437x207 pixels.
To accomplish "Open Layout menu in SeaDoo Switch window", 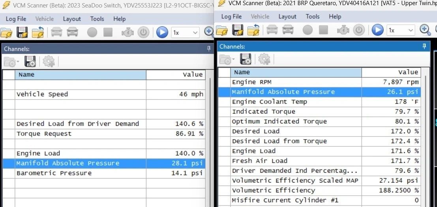I will 72,19.
